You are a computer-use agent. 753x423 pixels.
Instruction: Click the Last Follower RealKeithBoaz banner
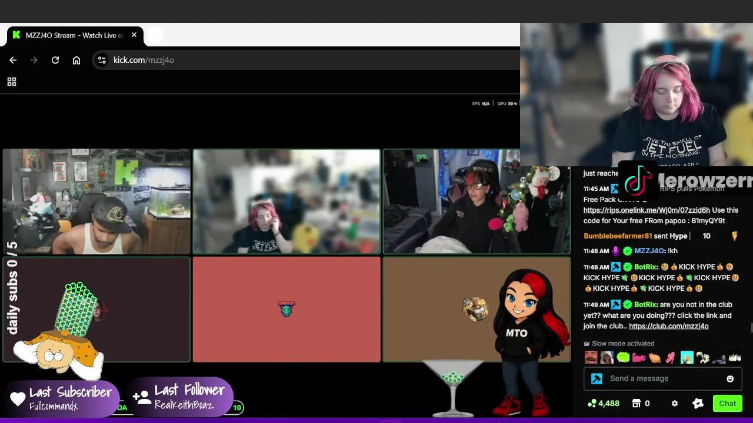click(x=181, y=397)
